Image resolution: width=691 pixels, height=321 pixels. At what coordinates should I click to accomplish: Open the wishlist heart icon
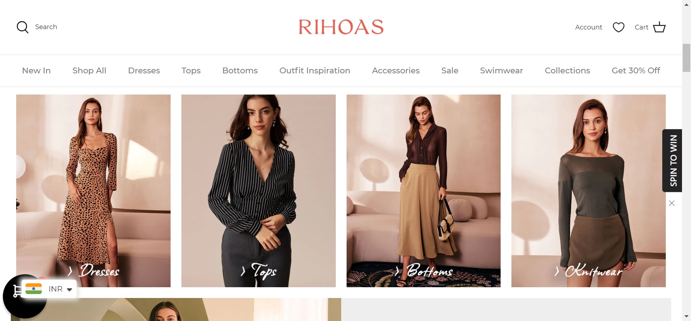point(618,27)
